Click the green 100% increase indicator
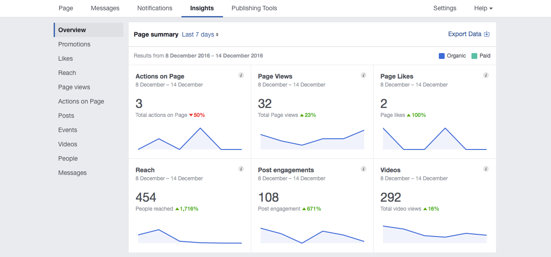Screen dimensions: 551x257 (x=416, y=115)
